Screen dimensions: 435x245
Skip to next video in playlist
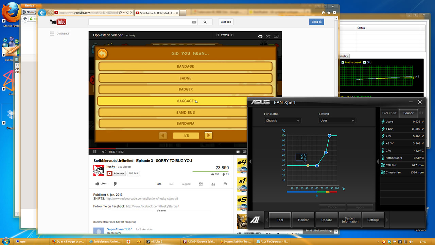tap(233, 35)
